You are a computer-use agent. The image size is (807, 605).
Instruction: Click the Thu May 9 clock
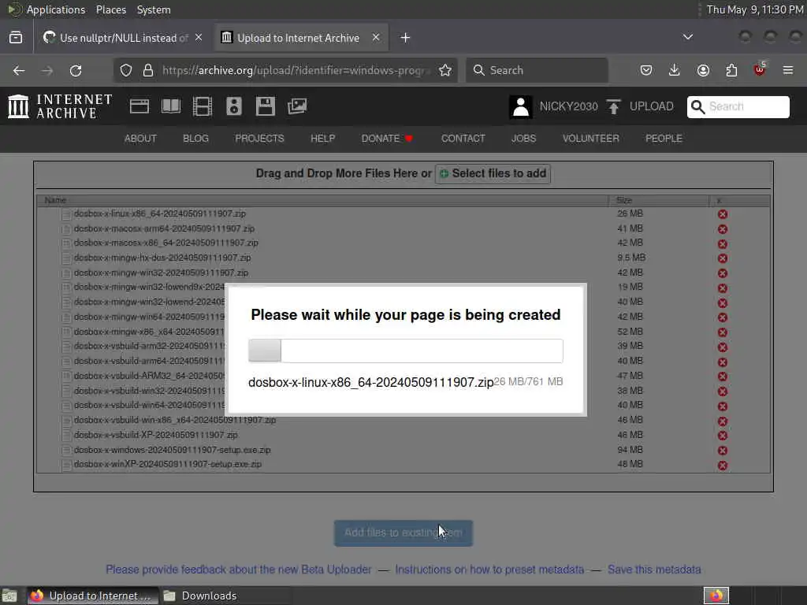(754, 9)
